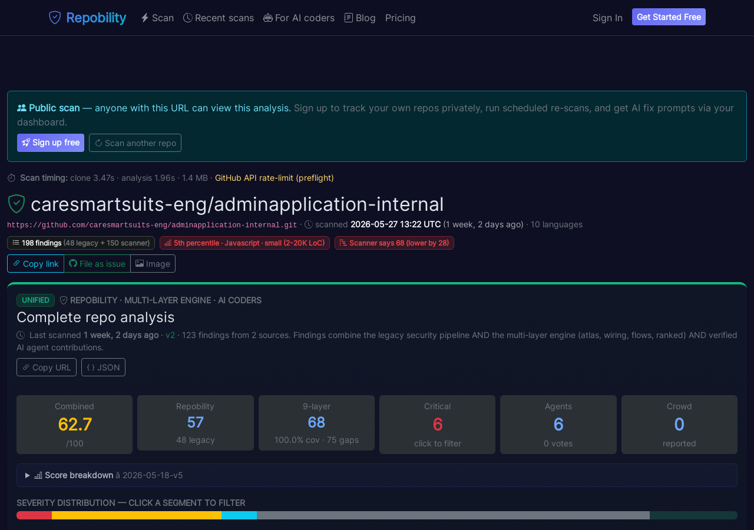The width and height of the screenshot is (754, 530).
Task: Open the GitHub API rate-limit (preflight) notice
Action: click(x=275, y=178)
